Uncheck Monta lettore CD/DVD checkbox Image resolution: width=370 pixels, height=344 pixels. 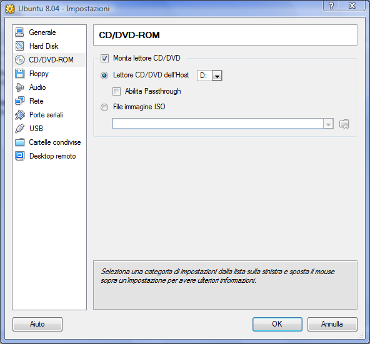pos(104,58)
